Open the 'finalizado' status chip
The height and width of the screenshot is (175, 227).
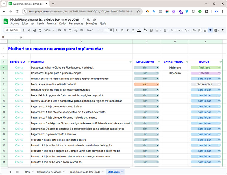pyautogui.click(x=205, y=68)
